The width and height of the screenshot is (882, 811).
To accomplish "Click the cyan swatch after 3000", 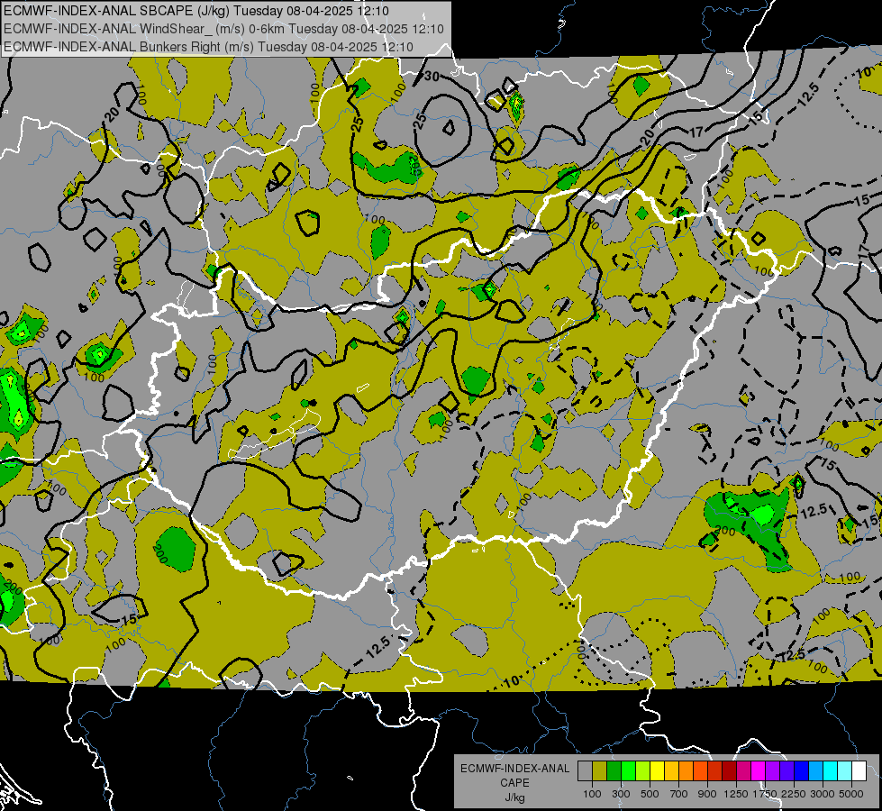I will coord(831,770).
